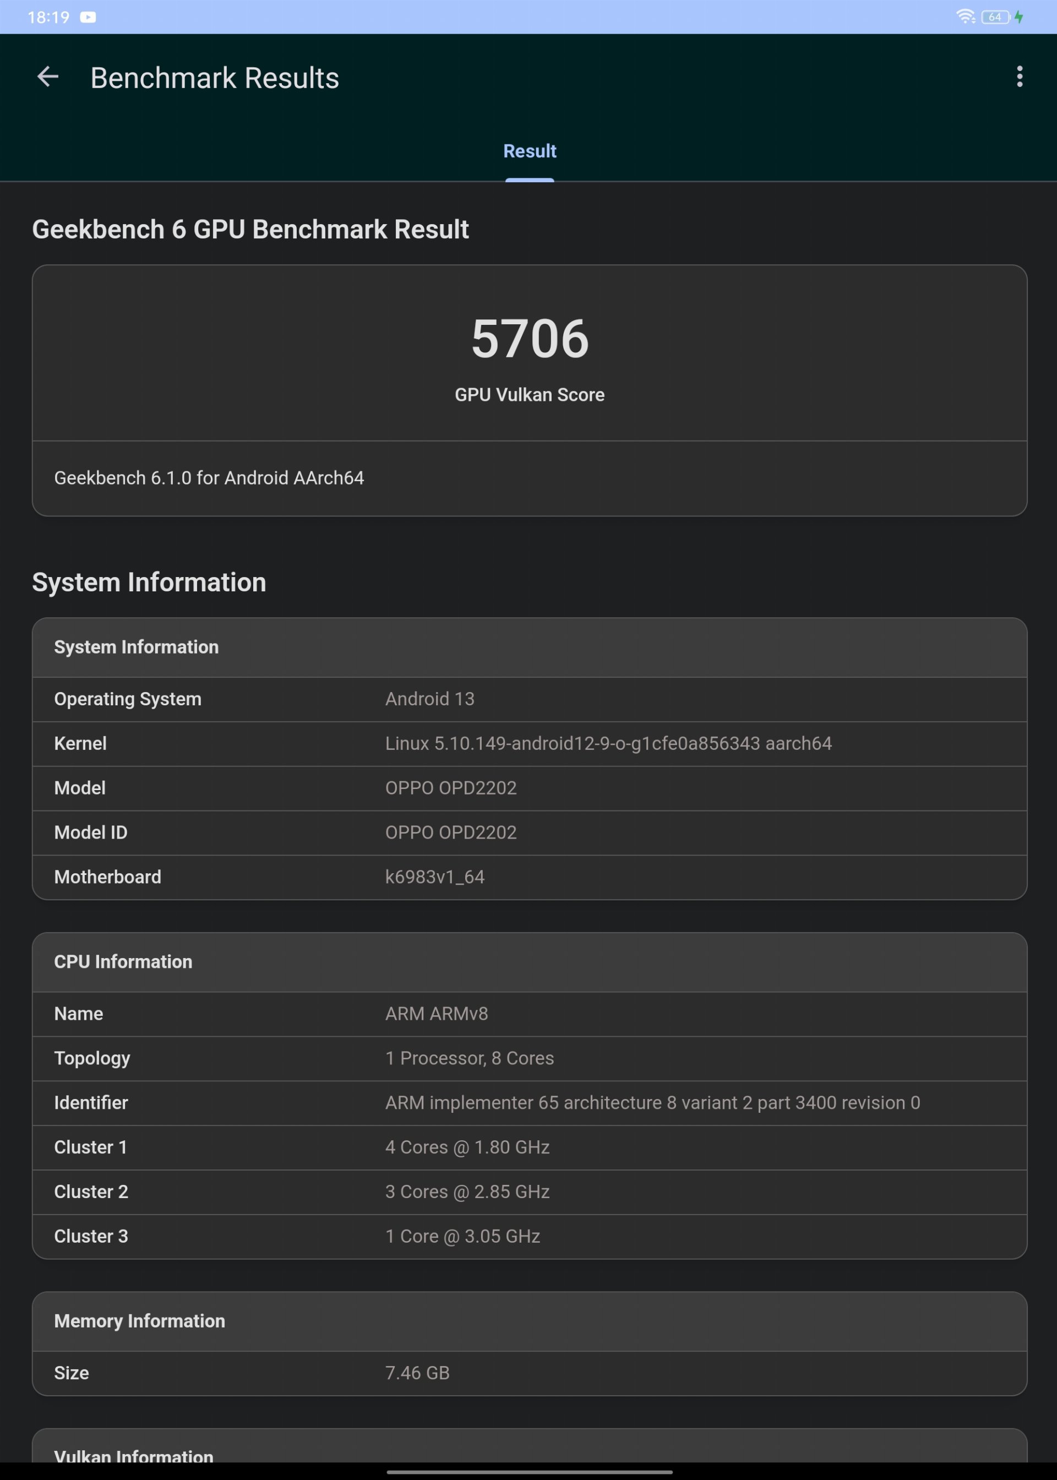
Task: Tap the Motherboard k6983v1_64 row
Action: 529,877
